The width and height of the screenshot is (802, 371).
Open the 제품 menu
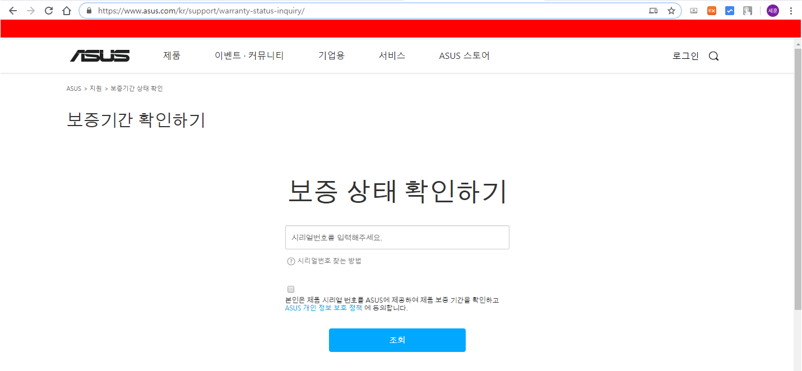coord(171,55)
